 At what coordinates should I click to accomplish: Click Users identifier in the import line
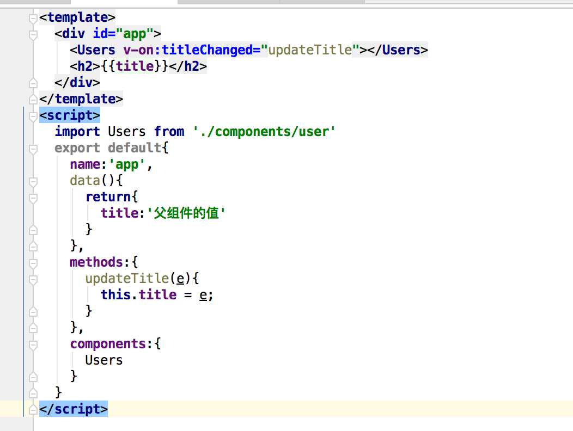point(127,131)
